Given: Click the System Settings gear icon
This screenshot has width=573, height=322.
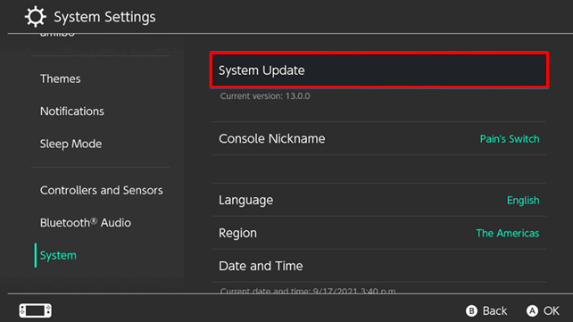Looking at the screenshot, I should [x=36, y=16].
